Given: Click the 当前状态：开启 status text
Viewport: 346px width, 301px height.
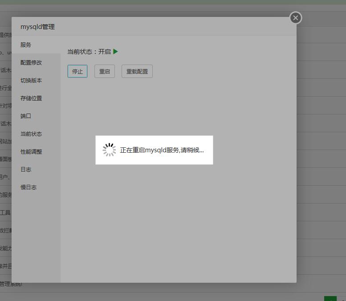Looking at the screenshot, I should pyautogui.click(x=89, y=52).
